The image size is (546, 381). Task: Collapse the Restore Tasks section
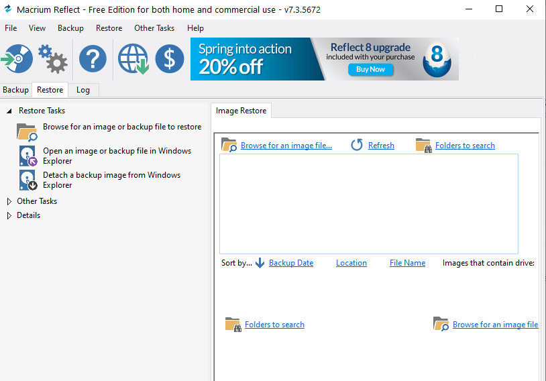tap(9, 111)
